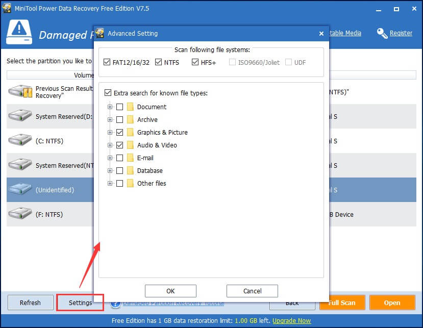Open Damaged Partition Recovery Tutorial link

(x=173, y=304)
